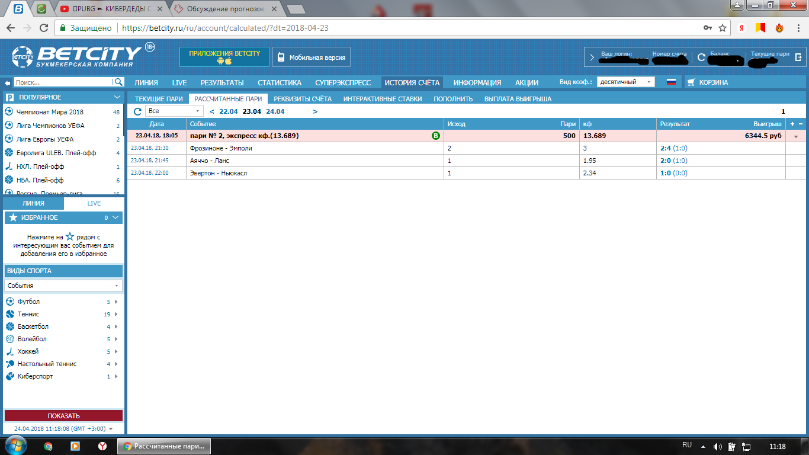Open the События dropdown under Виды спорта
This screenshot has height=455, width=809.
(x=63, y=286)
